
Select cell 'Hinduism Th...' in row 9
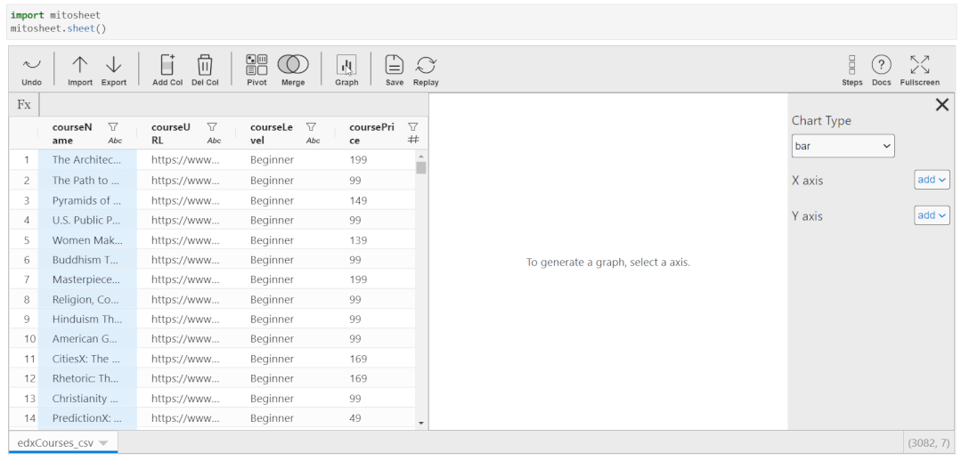tap(87, 319)
